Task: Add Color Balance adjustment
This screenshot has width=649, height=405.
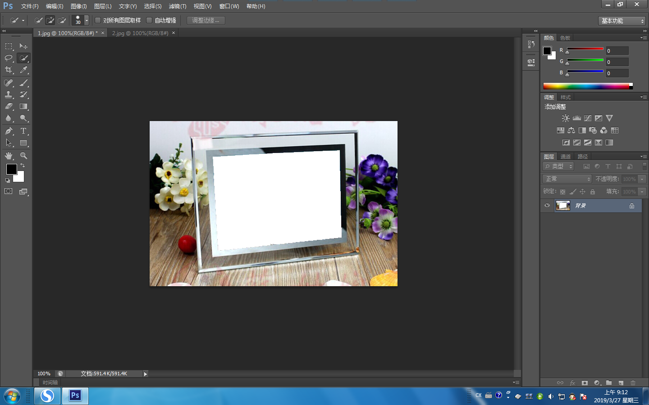Action: (x=571, y=130)
